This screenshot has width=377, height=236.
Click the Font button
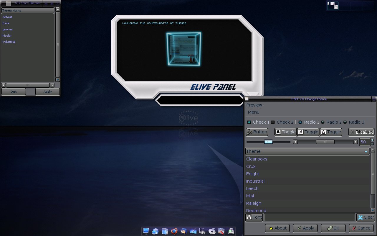[x=254, y=217]
